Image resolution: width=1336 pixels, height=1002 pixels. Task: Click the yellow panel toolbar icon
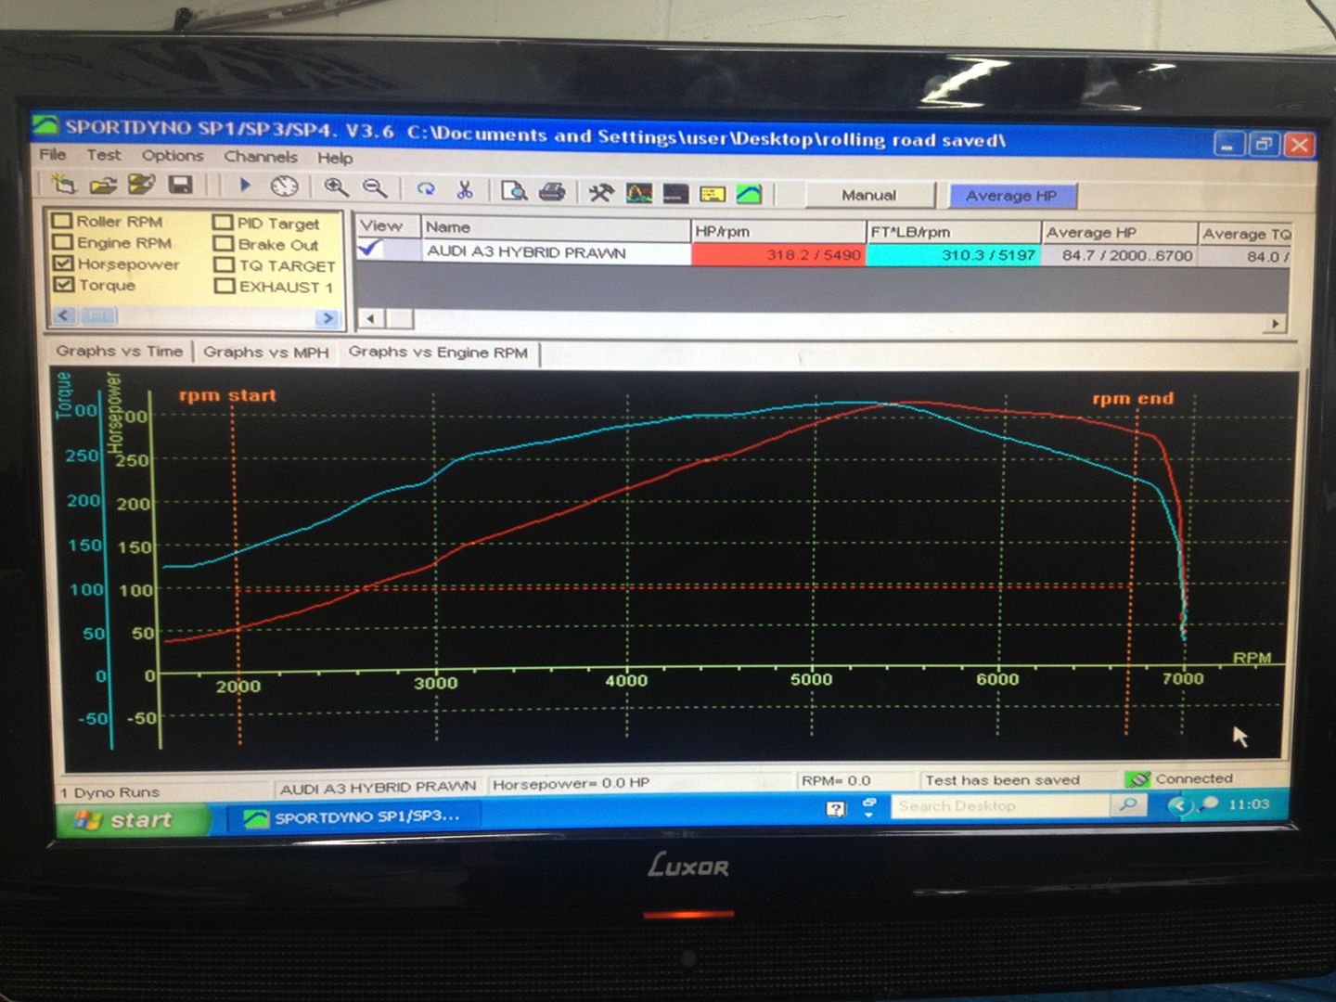click(x=713, y=194)
